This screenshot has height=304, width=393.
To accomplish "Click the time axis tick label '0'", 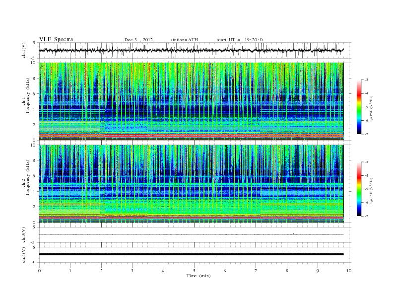I will [39, 271].
